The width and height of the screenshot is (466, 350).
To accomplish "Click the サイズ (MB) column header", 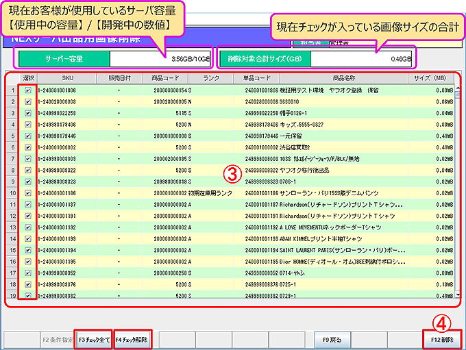I will [430, 78].
